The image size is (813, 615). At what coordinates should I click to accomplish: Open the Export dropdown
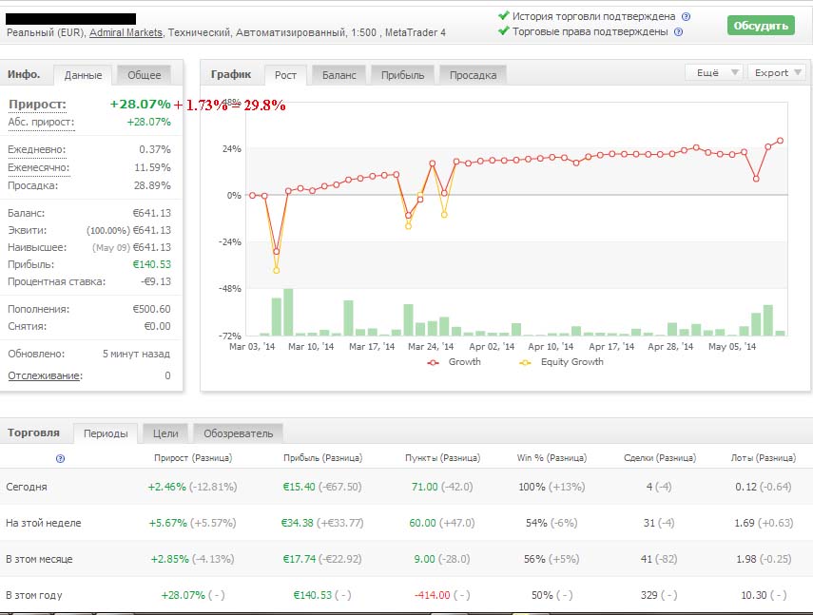pos(777,72)
